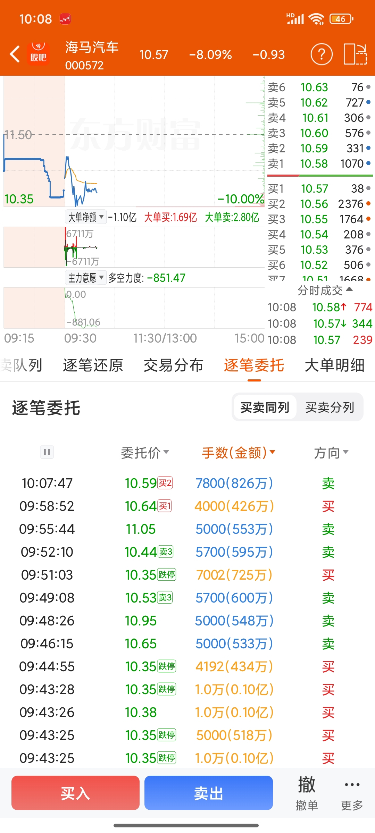Viewport: 375px width, 833px height.
Task: Open the 大单净额 indicator dropdown
Action: pos(86,217)
